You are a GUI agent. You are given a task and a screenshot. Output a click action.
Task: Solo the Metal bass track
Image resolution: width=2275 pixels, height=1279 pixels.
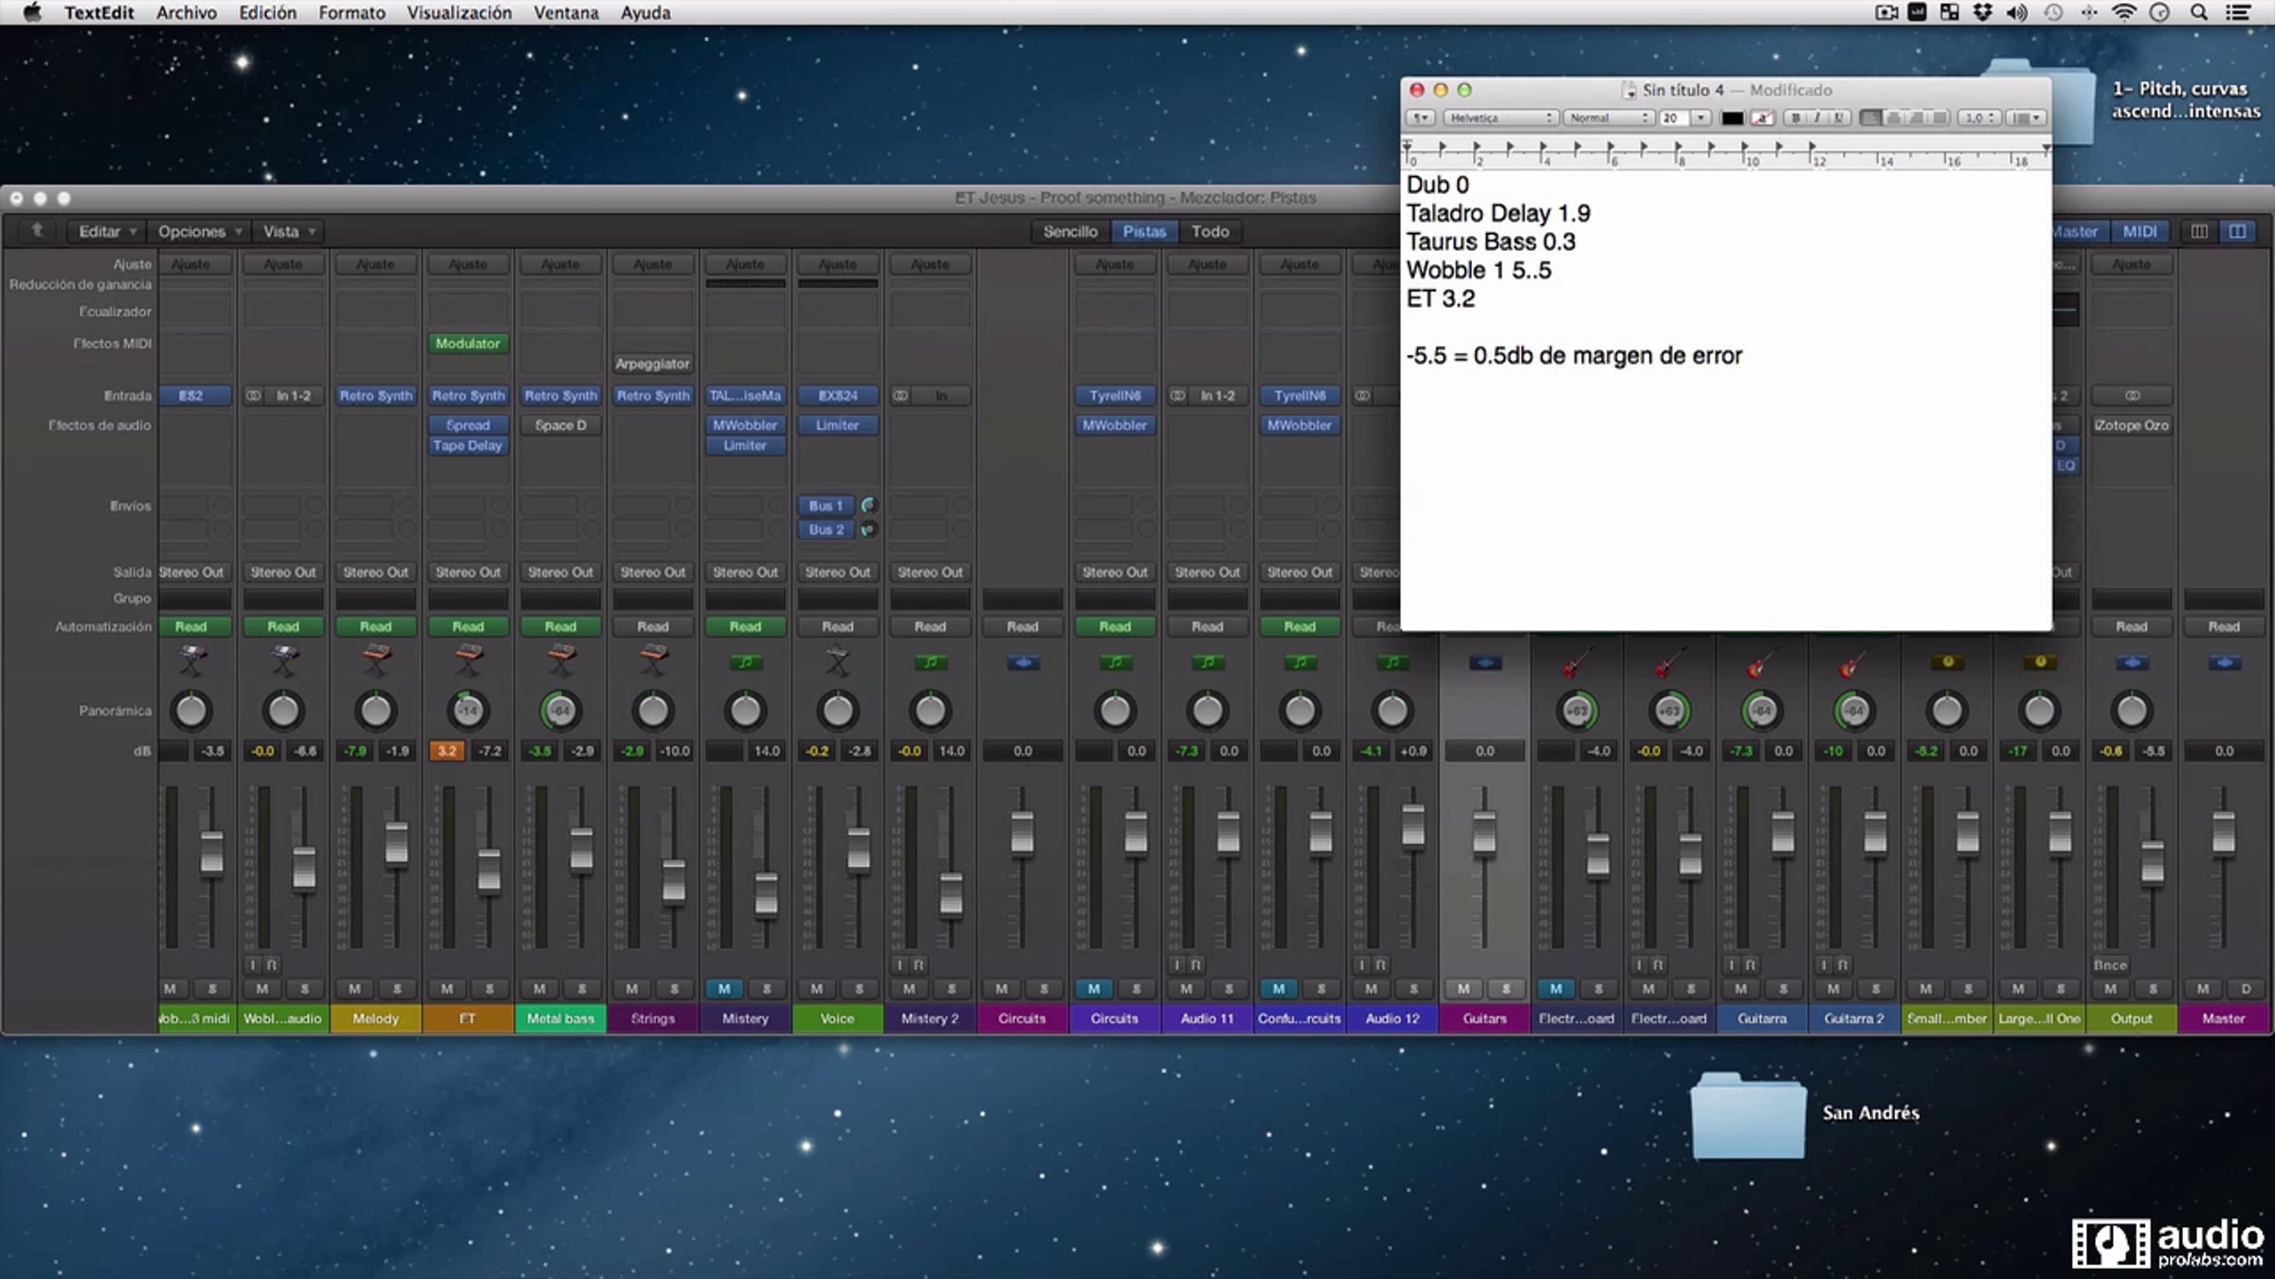[x=582, y=988]
